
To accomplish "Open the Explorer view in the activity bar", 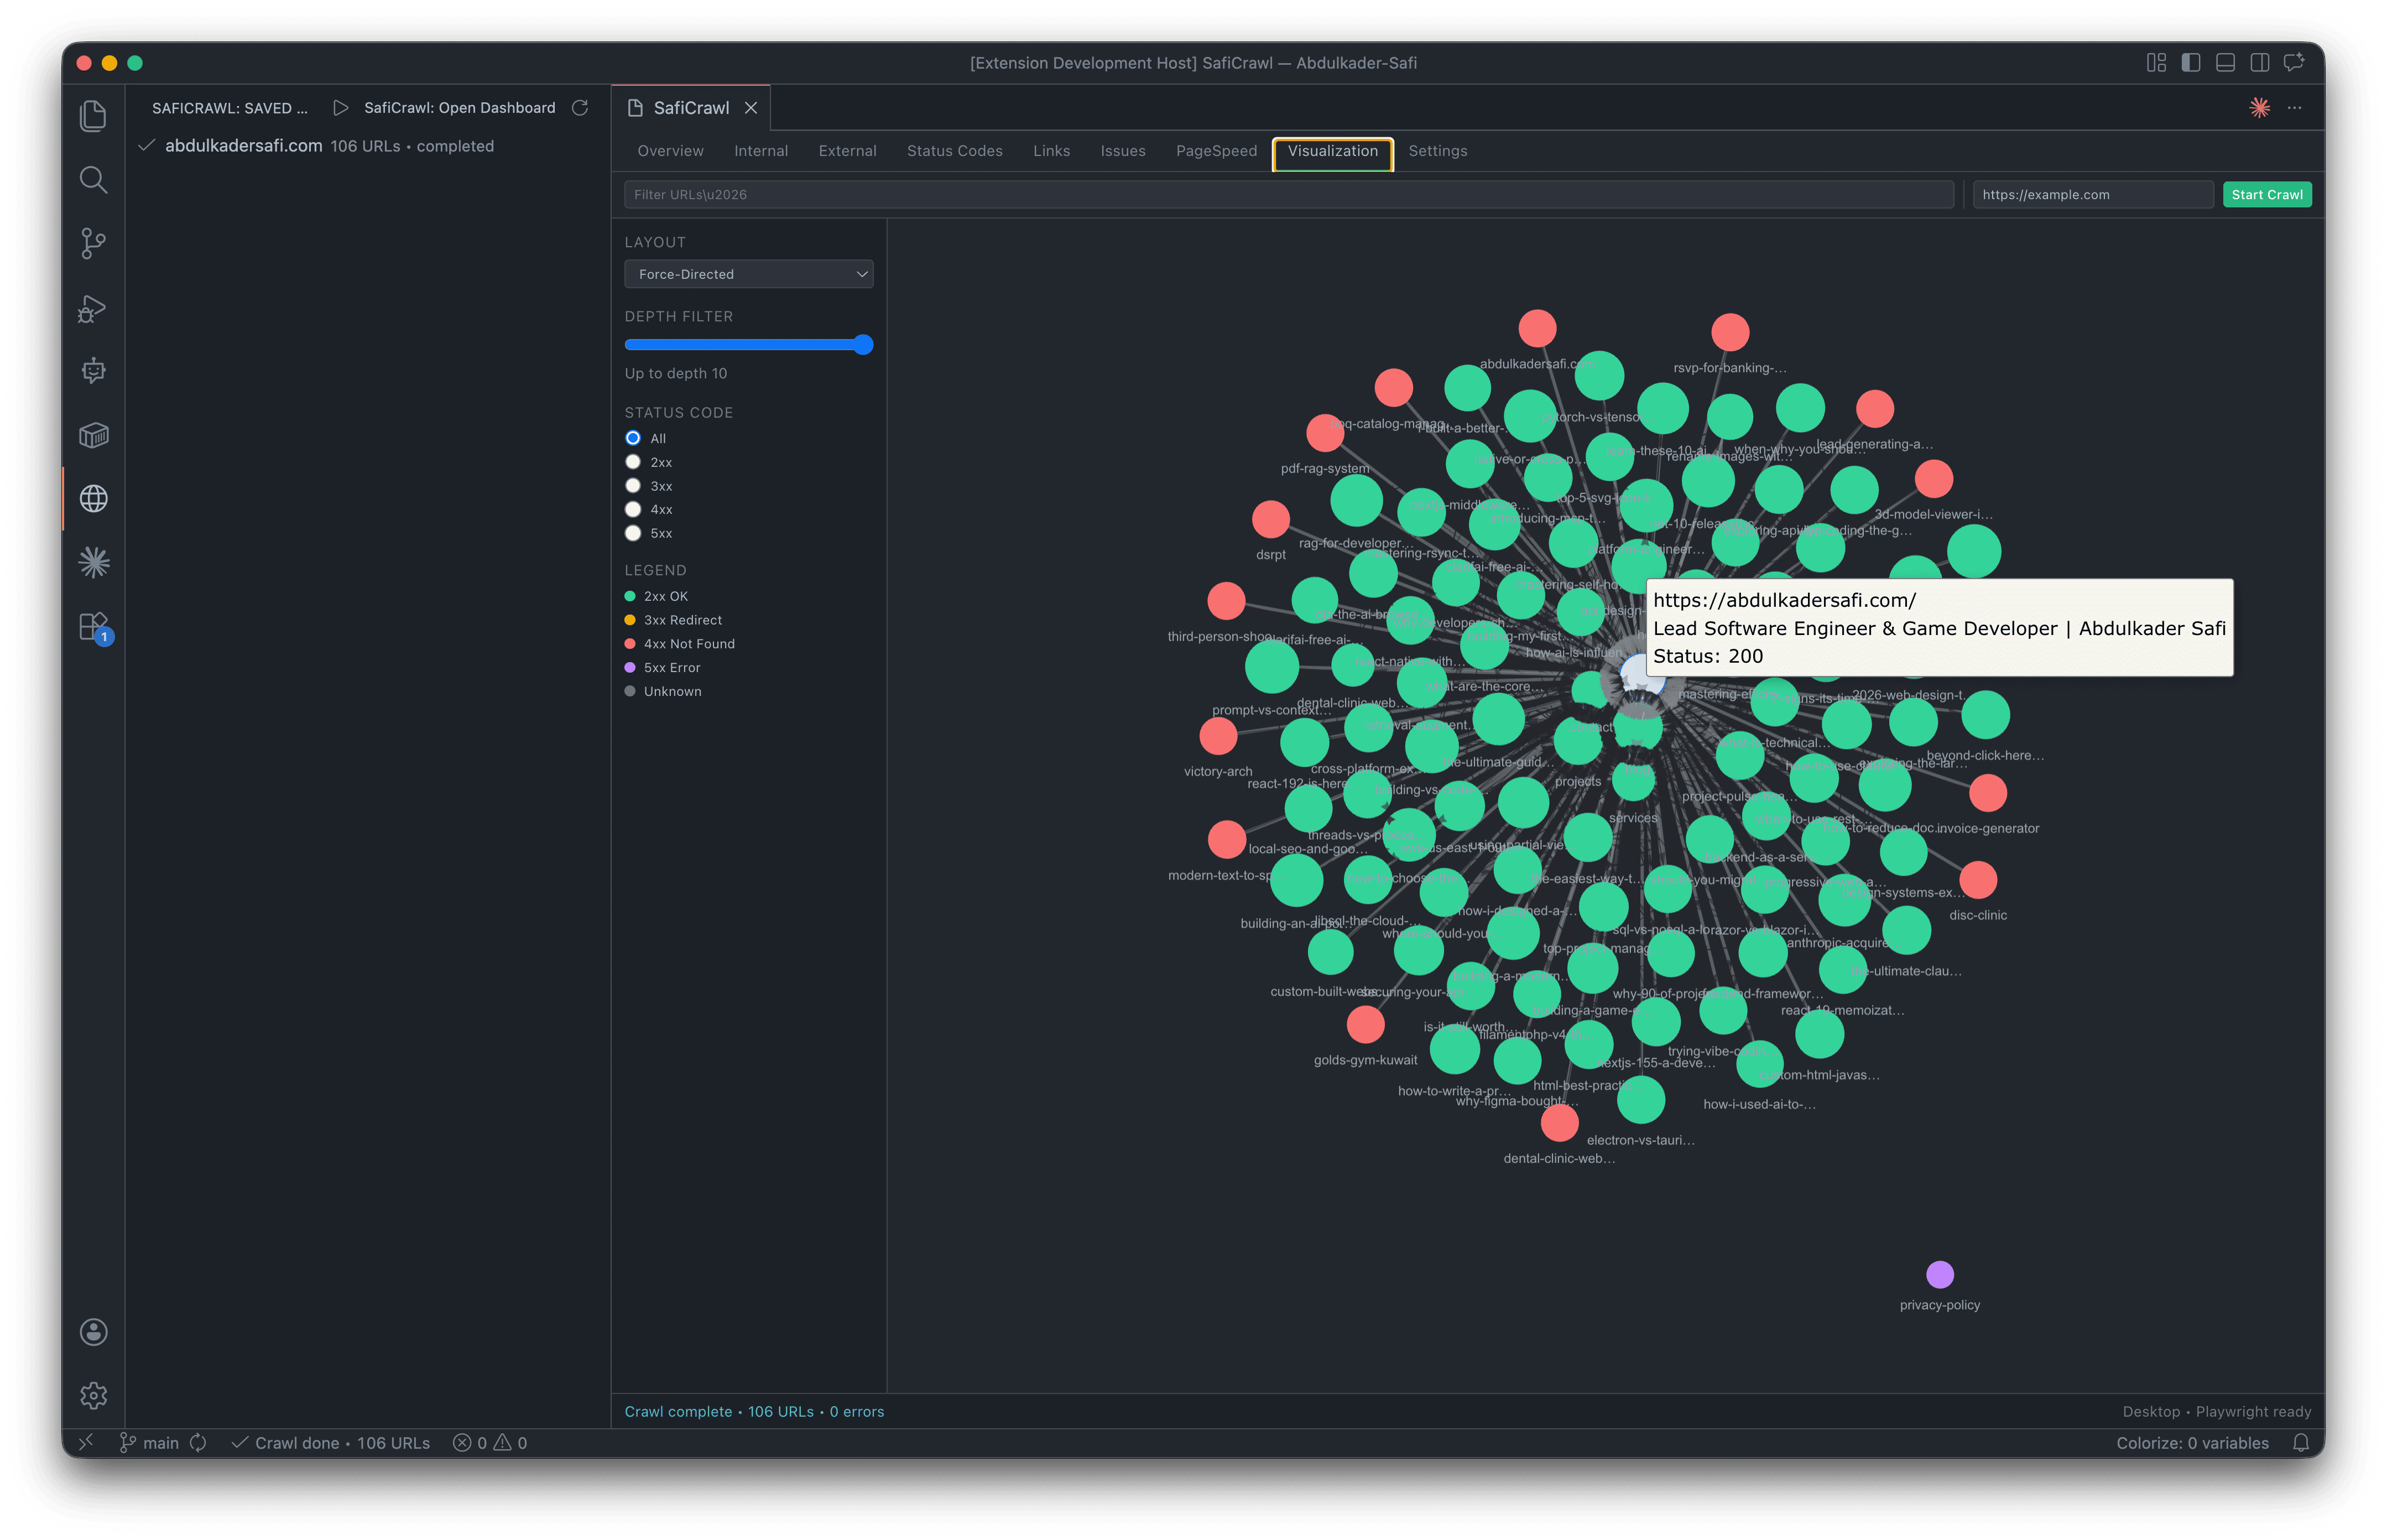I will (x=93, y=115).
